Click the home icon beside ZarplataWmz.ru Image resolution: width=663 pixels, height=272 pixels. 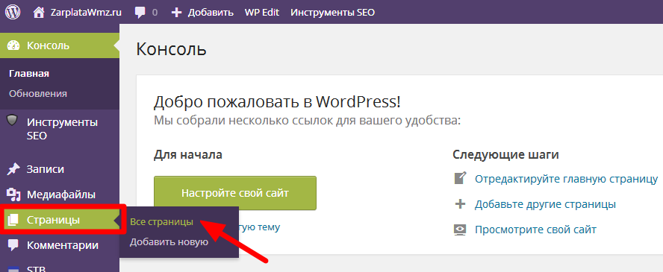coord(39,12)
